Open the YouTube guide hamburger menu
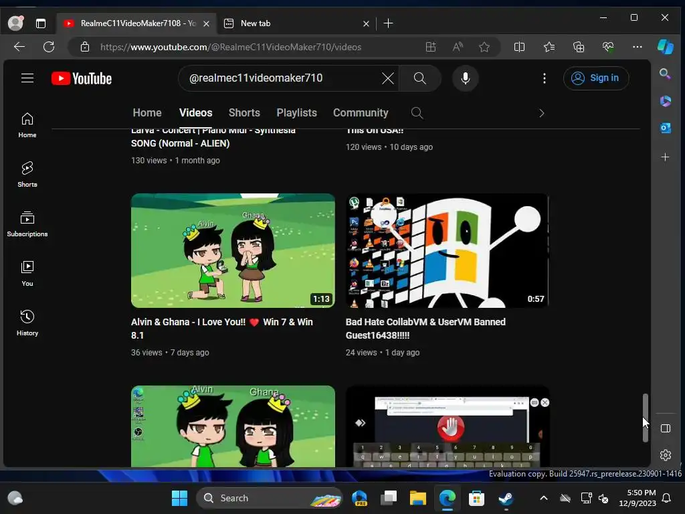The image size is (685, 514). (27, 78)
